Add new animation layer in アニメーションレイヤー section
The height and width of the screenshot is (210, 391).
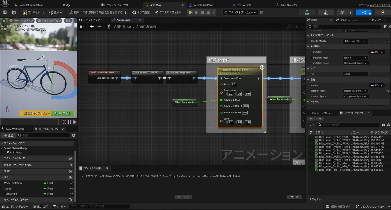tap(70, 158)
